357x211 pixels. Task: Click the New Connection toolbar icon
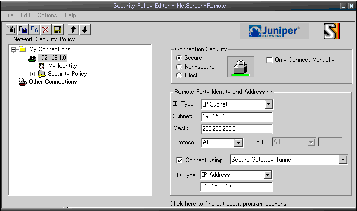click(x=11, y=30)
